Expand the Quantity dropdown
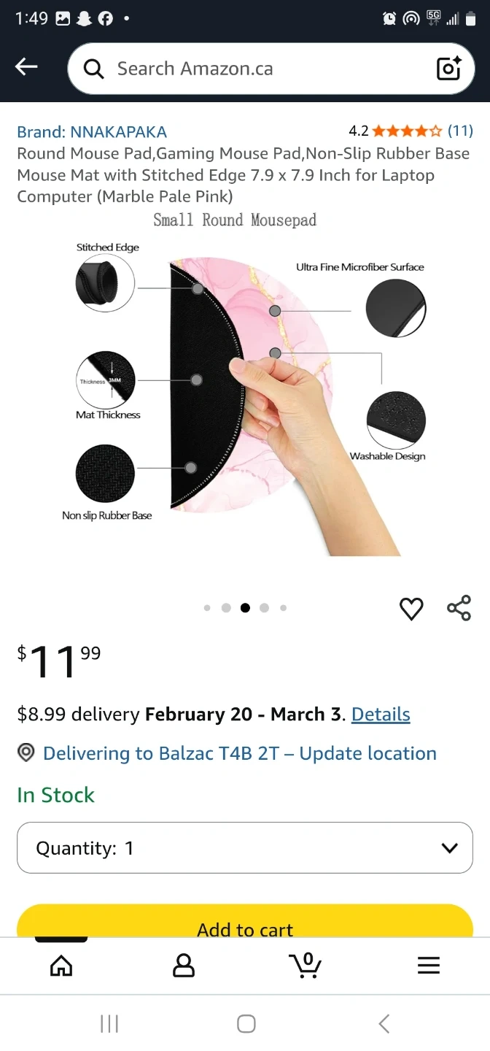This screenshot has width=490, height=1051. tap(245, 847)
